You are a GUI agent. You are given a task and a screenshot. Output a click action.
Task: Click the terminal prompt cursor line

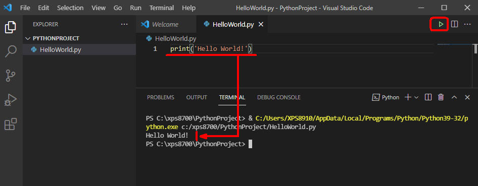pyautogui.click(x=199, y=144)
